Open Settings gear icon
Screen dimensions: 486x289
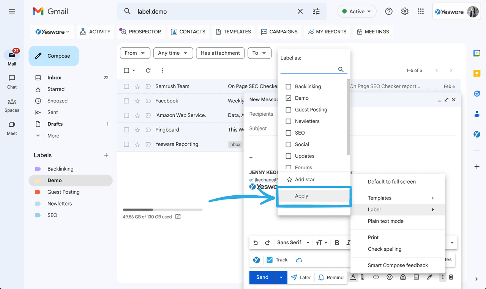pos(405,11)
